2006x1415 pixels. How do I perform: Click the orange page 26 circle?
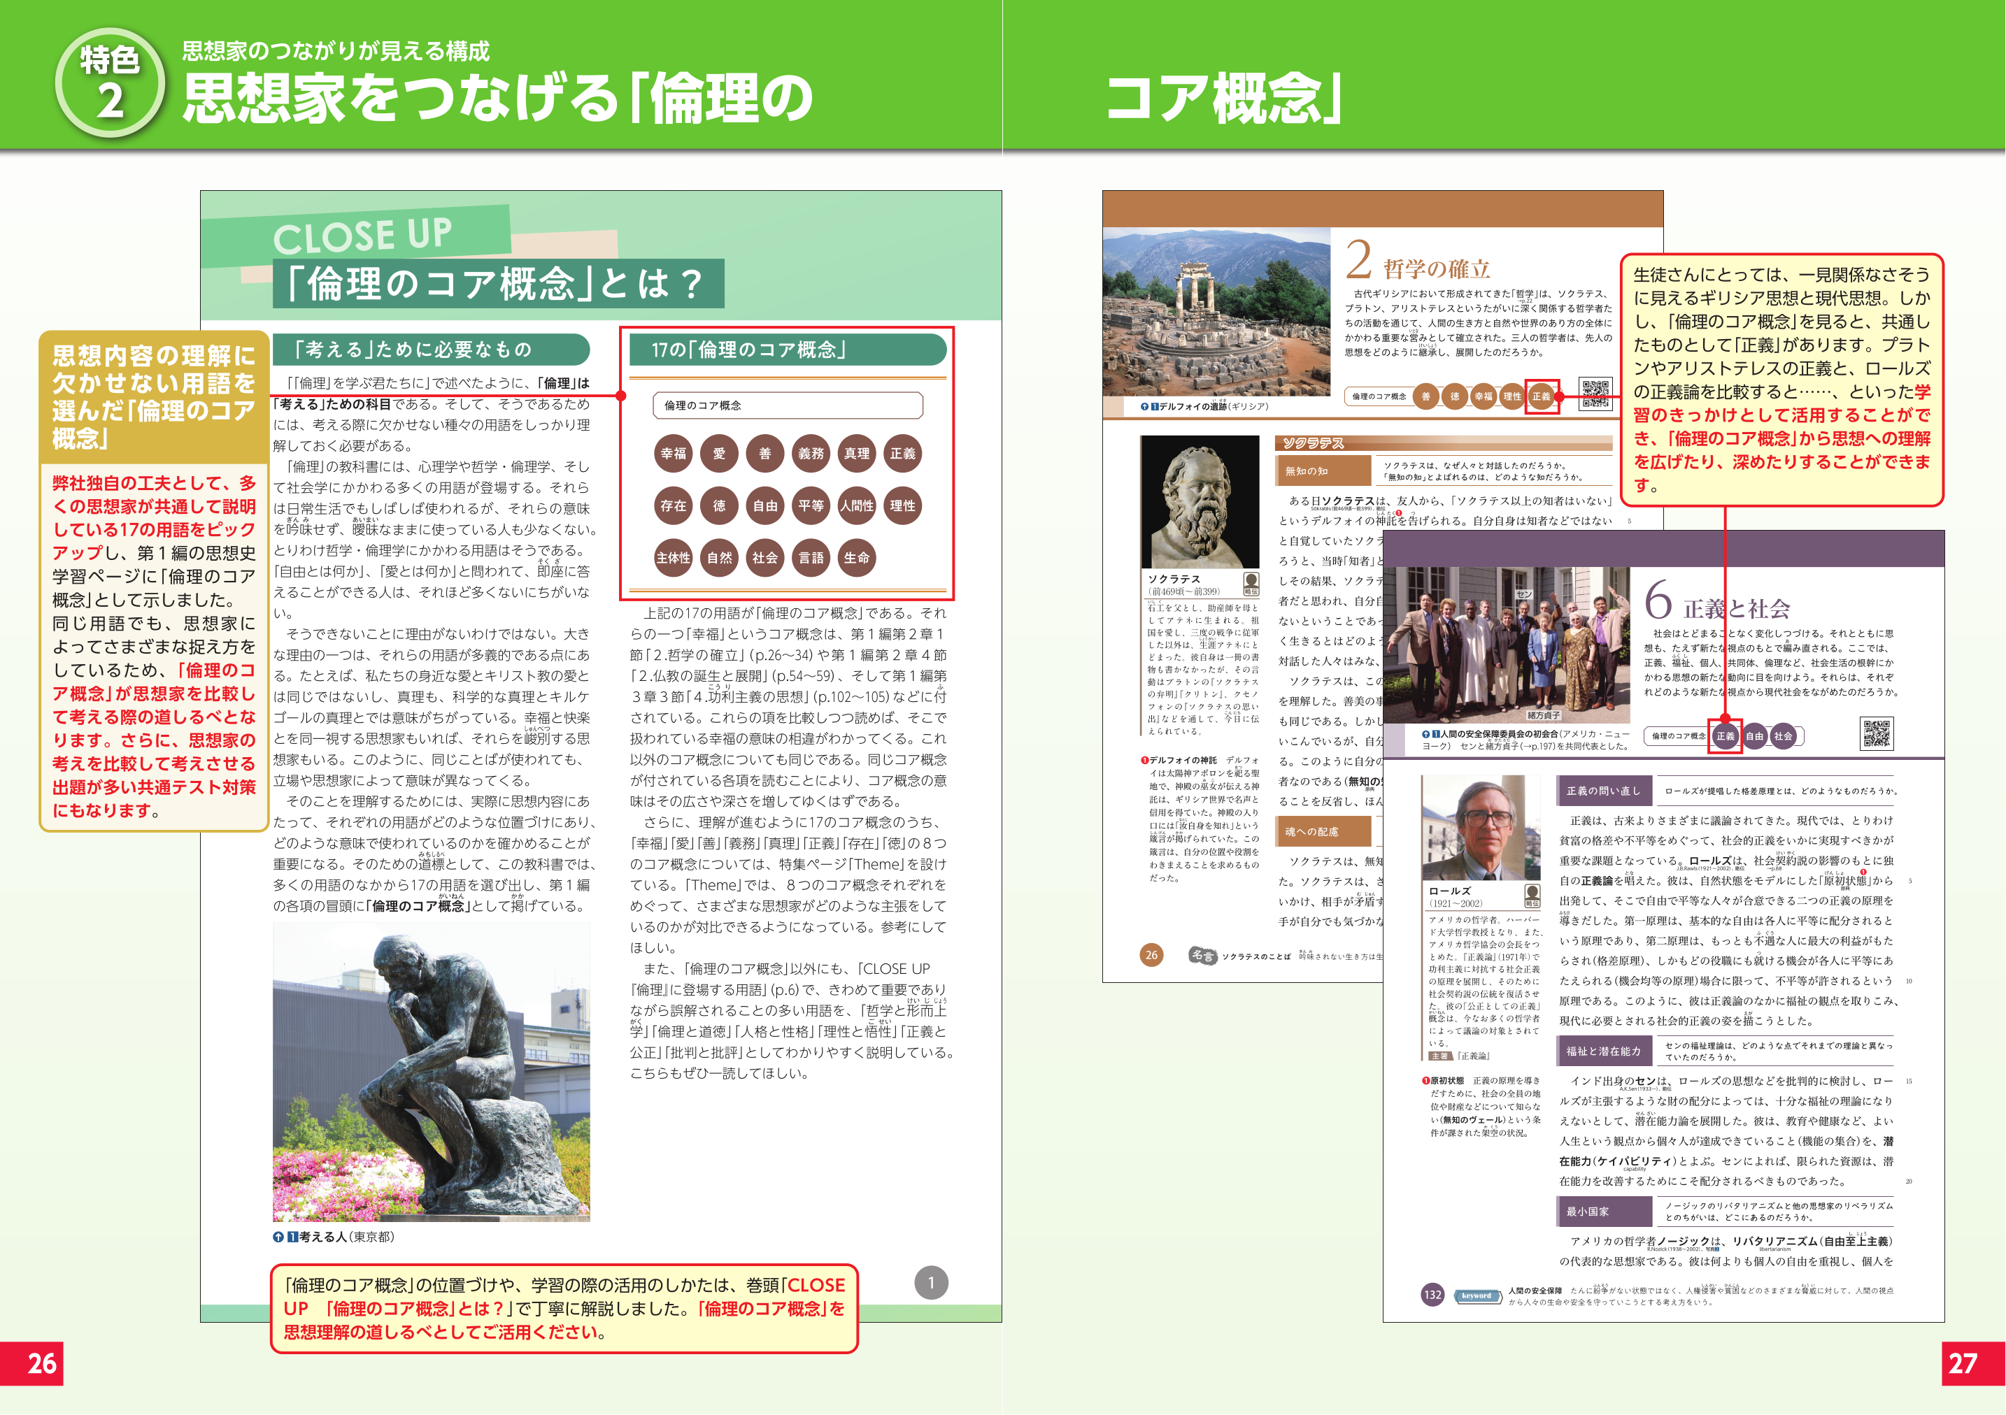click(x=1151, y=955)
